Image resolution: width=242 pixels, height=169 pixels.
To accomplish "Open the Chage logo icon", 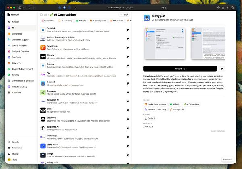I will tap(43, 155).
